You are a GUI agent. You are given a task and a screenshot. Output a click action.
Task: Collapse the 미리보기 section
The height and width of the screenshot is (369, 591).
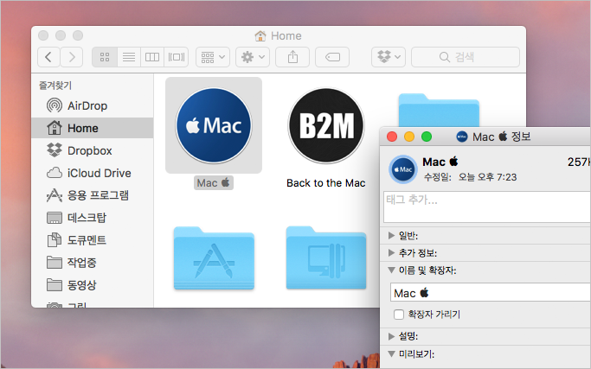pos(392,354)
